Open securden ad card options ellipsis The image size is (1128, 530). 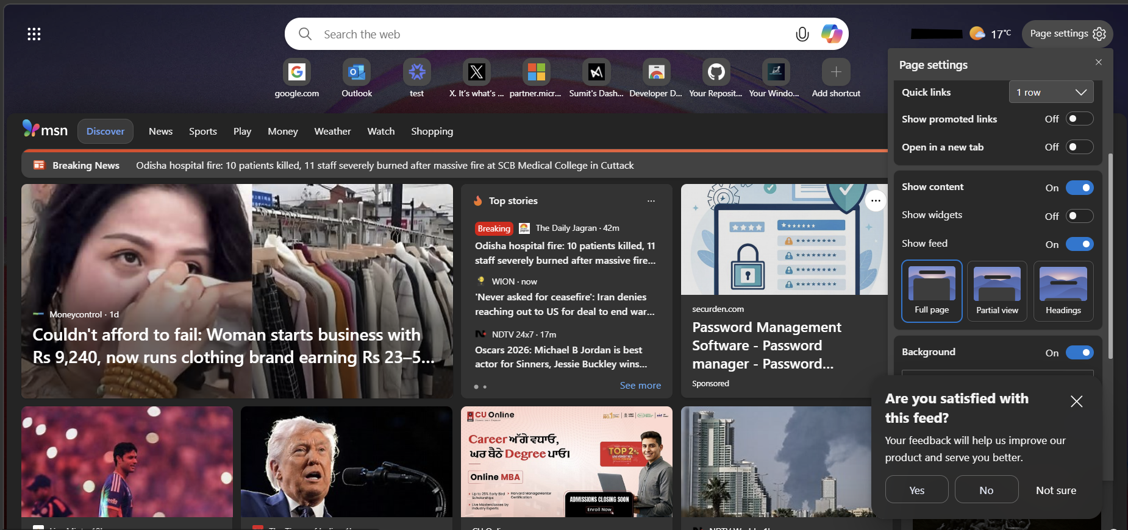pos(876,200)
